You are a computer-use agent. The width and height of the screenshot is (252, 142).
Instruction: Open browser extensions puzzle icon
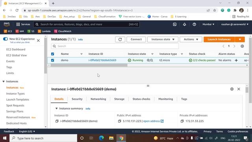pyautogui.click(x=235, y=10)
